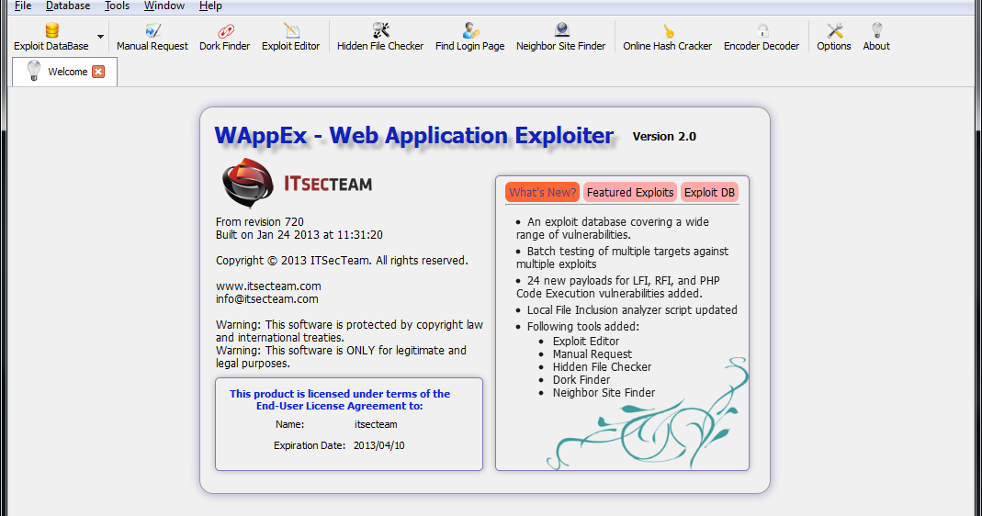This screenshot has height=516, width=982.
Task: Click the license name 'itsecteam'
Action: pos(376,424)
